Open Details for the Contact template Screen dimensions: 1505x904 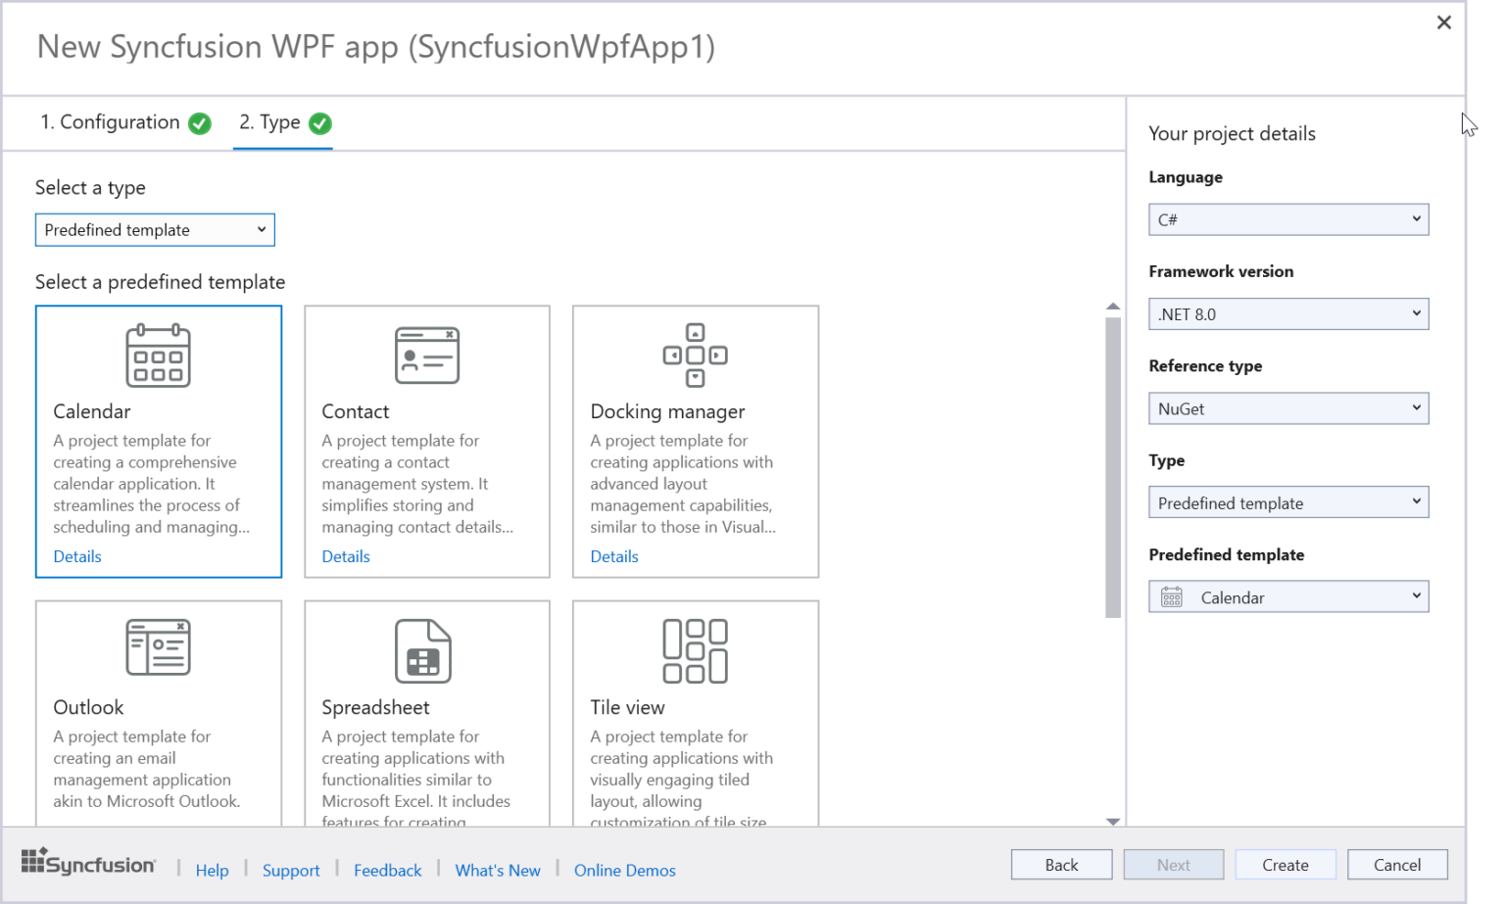click(345, 556)
